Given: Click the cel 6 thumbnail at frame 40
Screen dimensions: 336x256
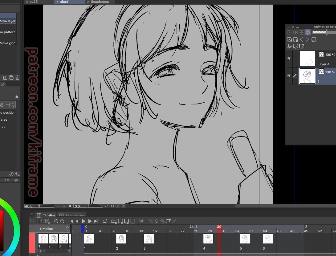Looking at the screenshot, I should (268, 238).
